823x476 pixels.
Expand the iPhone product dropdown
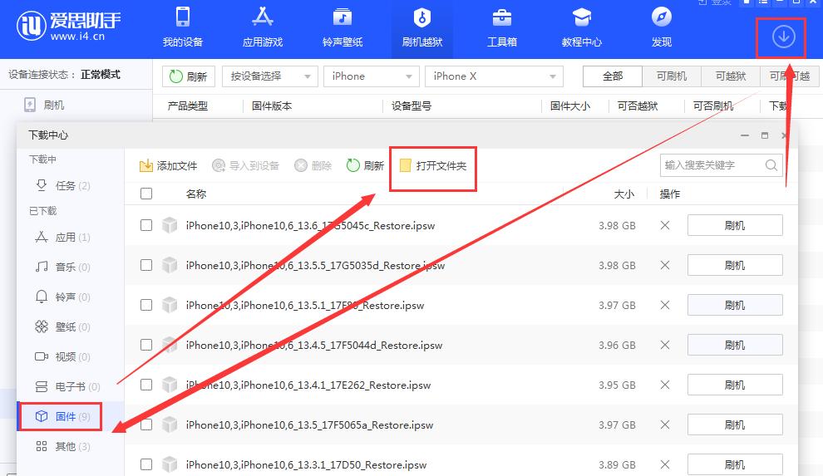point(371,76)
